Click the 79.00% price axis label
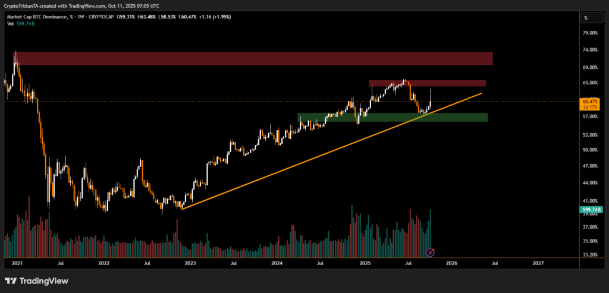The width and height of the screenshot is (609, 293). click(590, 32)
